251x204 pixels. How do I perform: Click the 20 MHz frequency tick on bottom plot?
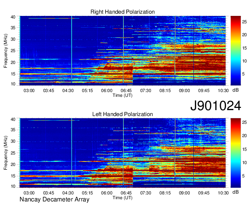(13, 164)
